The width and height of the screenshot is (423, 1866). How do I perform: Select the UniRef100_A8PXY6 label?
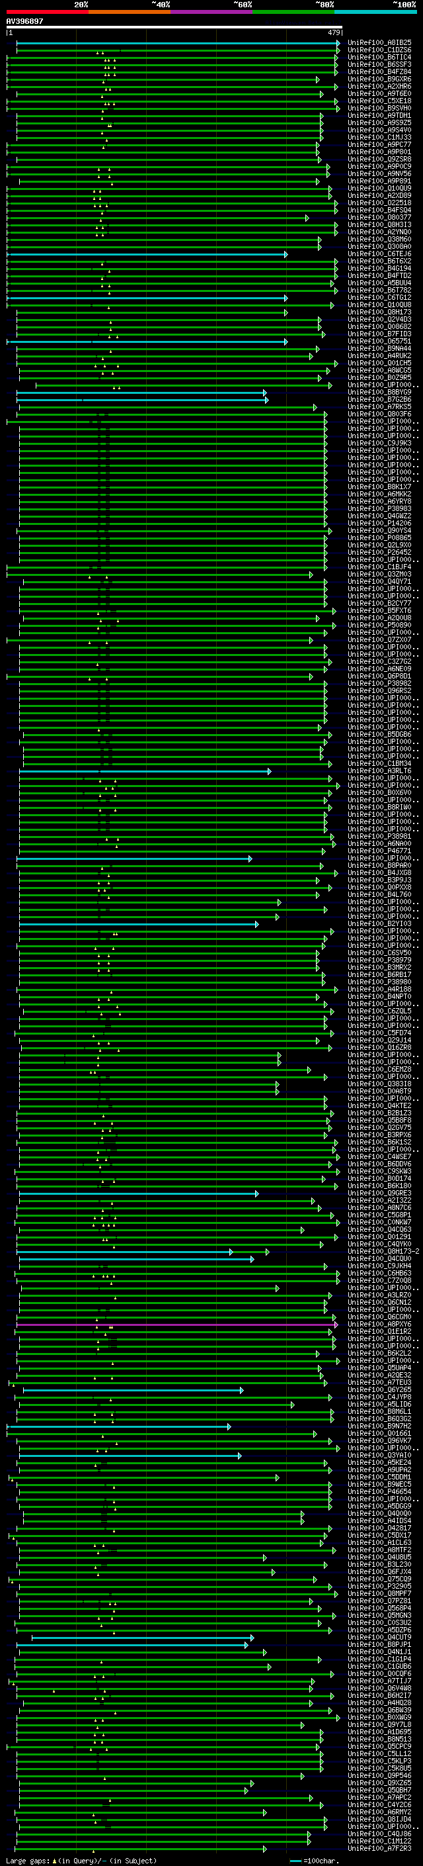(x=379, y=1324)
